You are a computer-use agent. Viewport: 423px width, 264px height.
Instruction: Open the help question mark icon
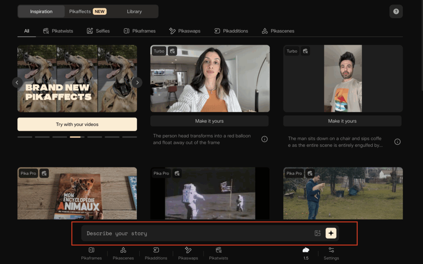[x=396, y=12]
